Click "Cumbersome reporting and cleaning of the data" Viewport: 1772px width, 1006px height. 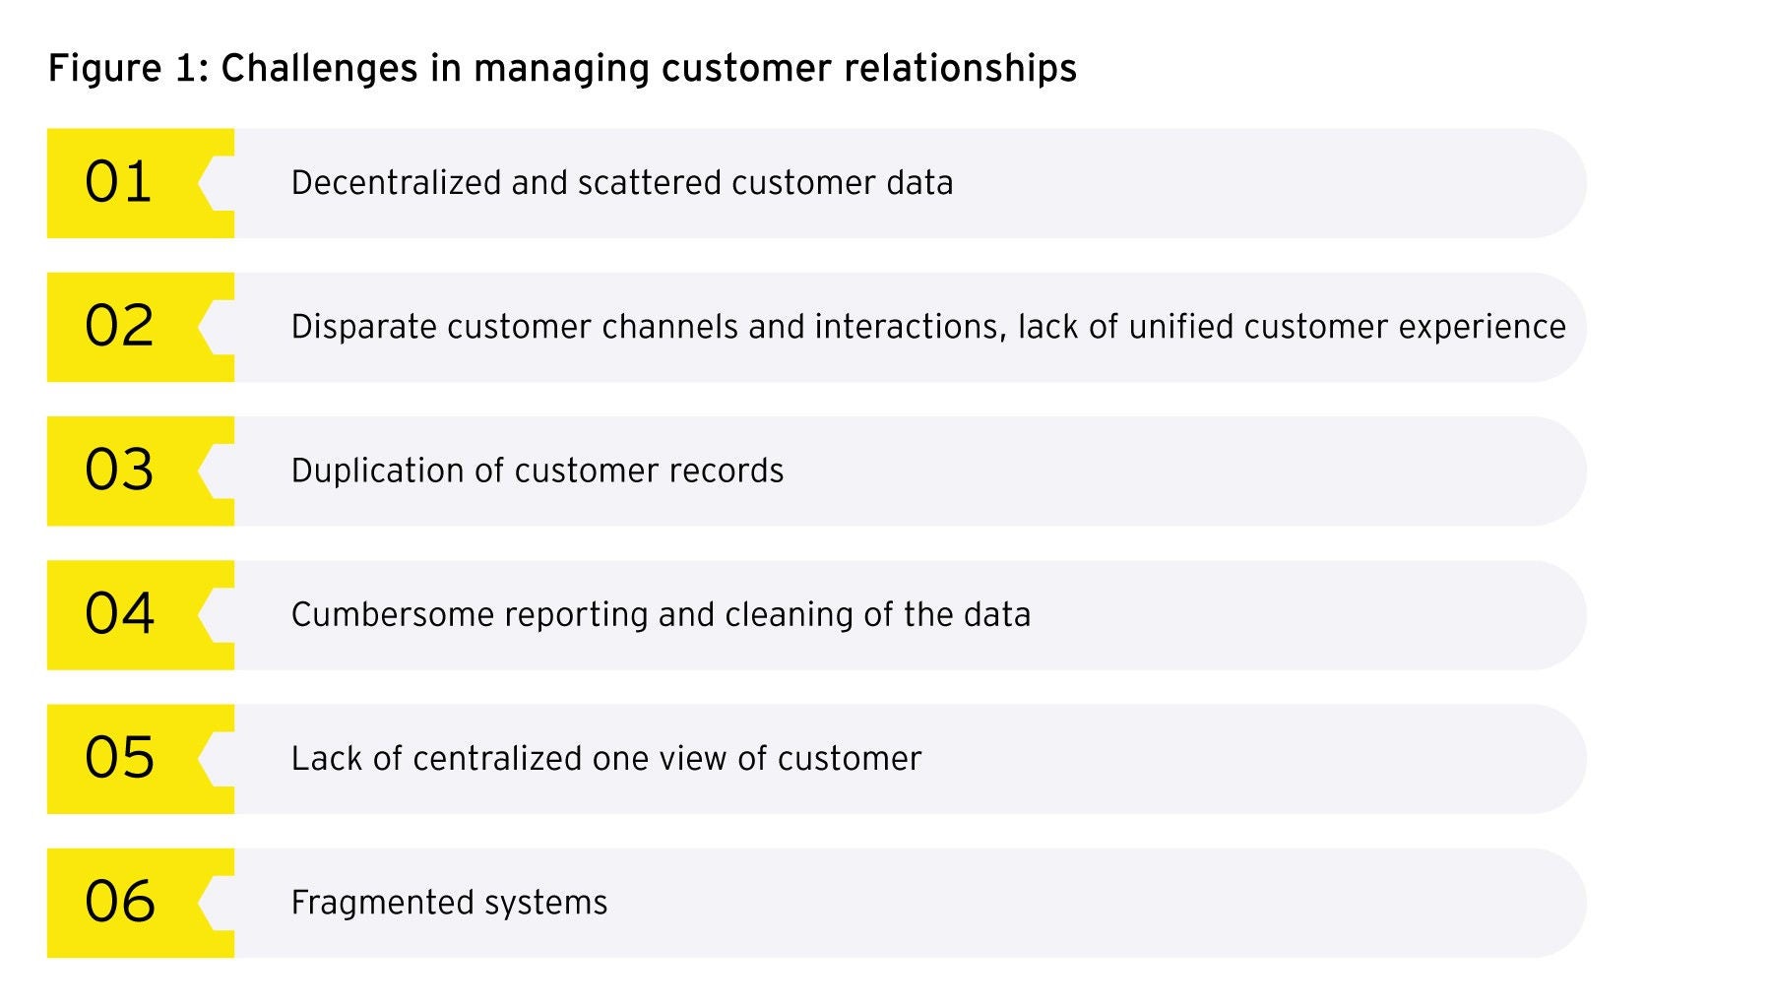tap(661, 615)
